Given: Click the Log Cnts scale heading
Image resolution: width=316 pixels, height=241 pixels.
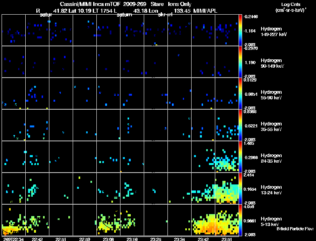Looking at the screenshot, I should pos(291,4).
